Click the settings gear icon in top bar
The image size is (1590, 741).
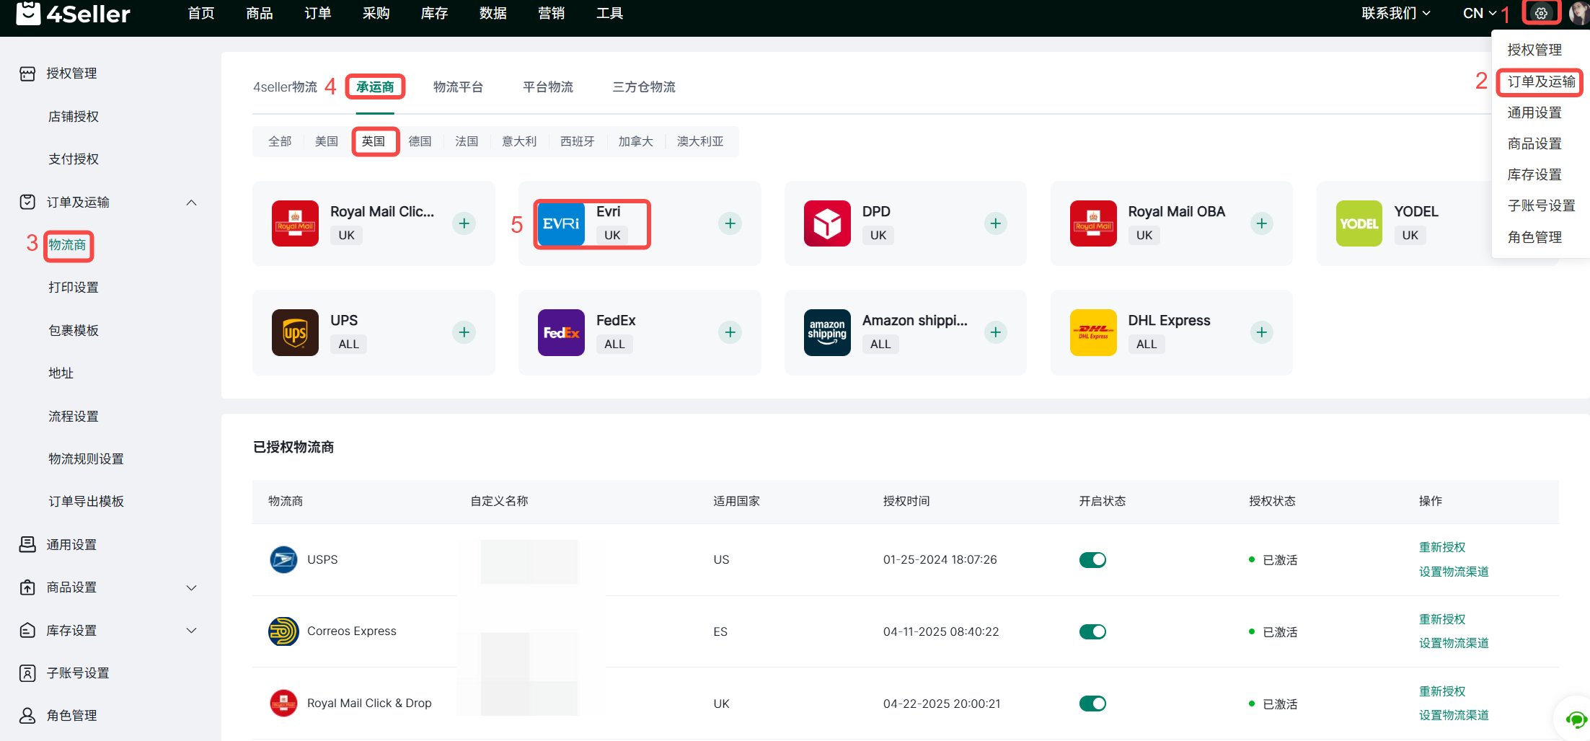1540,13
